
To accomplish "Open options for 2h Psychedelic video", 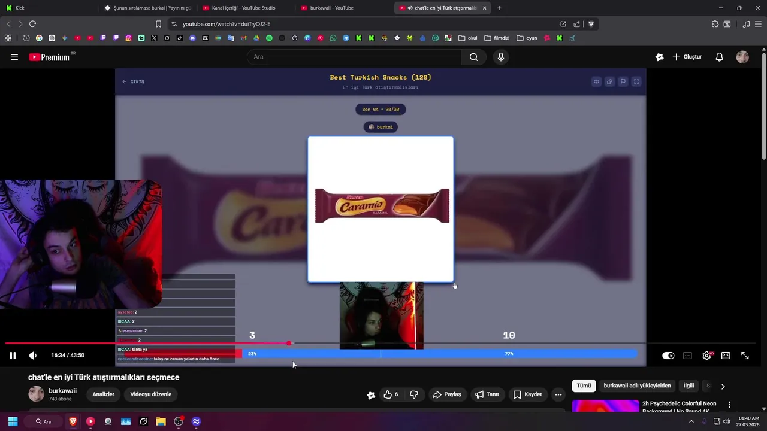I will point(729,405).
